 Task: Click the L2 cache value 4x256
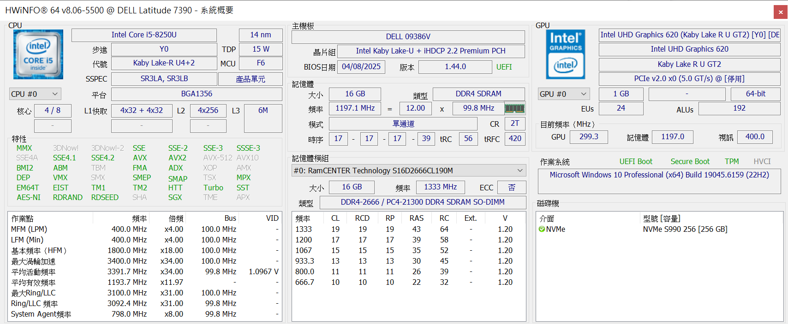tap(208, 111)
